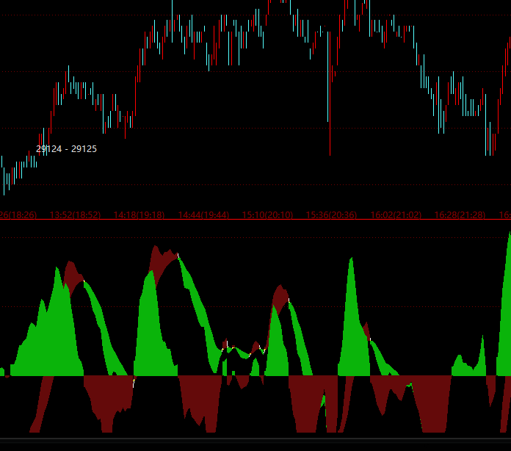Click the horizontal scrollbar at the chart bottom
The height and width of the screenshot is (451, 511).
point(255,440)
